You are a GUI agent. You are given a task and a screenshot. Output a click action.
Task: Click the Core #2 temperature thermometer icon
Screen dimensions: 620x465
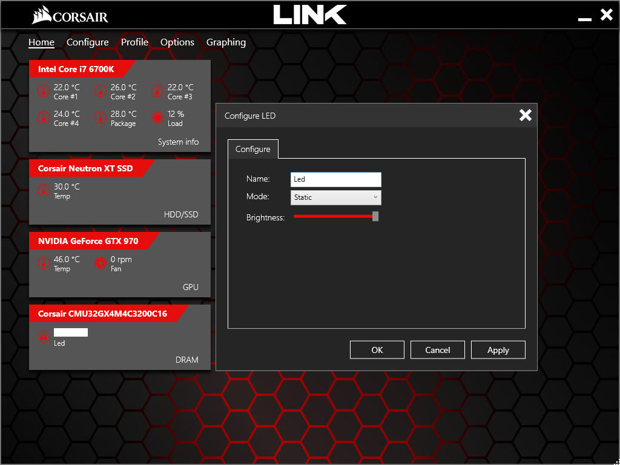click(x=101, y=91)
